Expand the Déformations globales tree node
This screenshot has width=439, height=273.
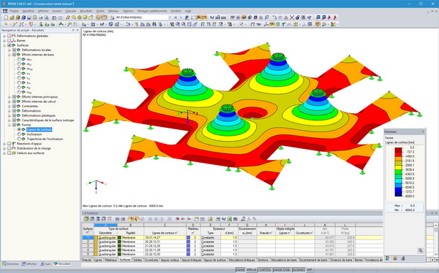tap(4, 36)
